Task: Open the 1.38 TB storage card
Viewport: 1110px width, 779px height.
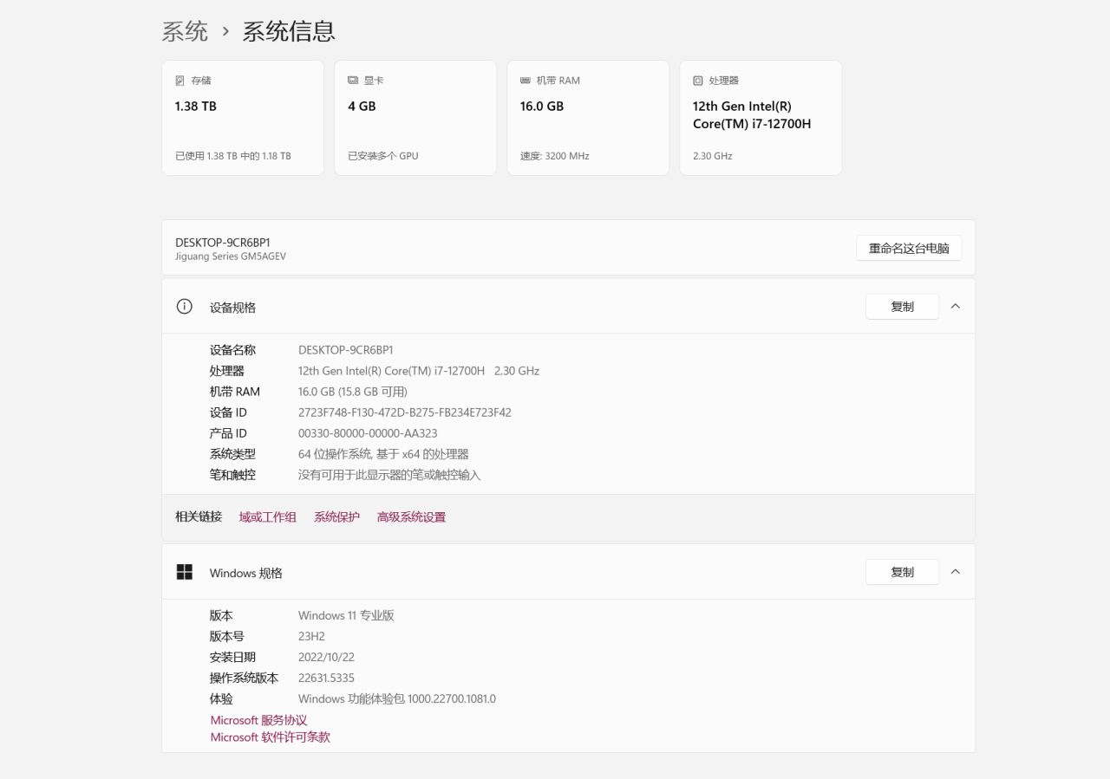Action: 243,118
